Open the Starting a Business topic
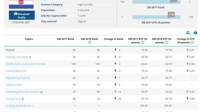The width and height of the screenshot is (200, 112). pos(17,57)
